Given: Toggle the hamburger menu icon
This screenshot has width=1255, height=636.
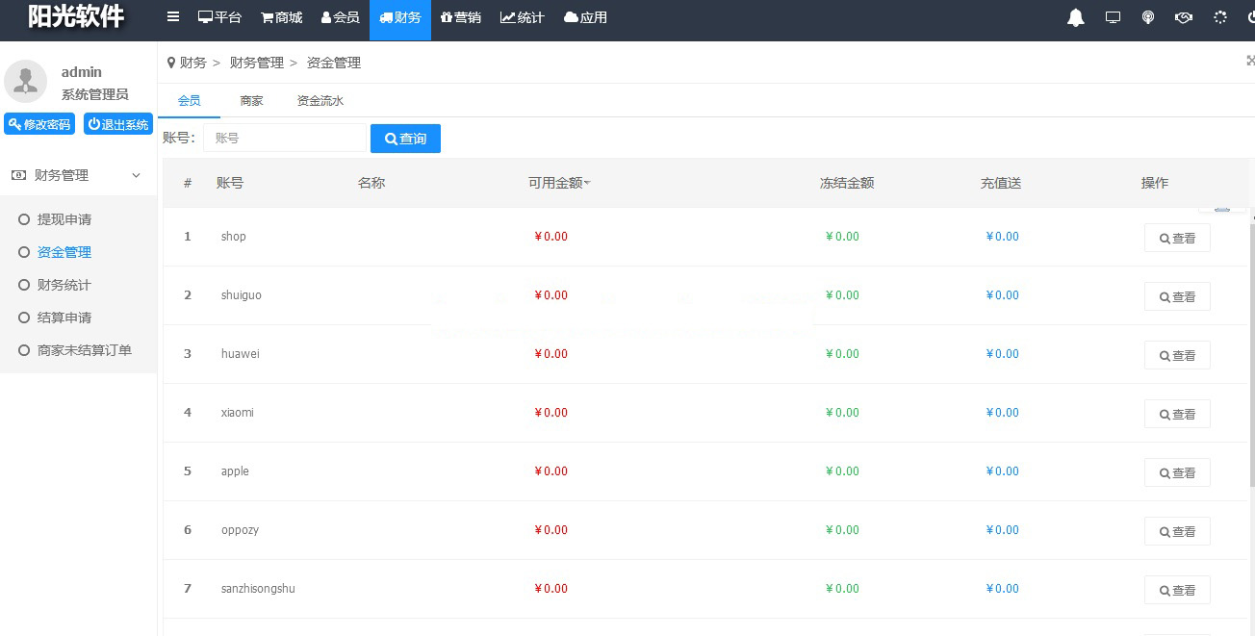Looking at the screenshot, I should pyautogui.click(x=173, y=17).
